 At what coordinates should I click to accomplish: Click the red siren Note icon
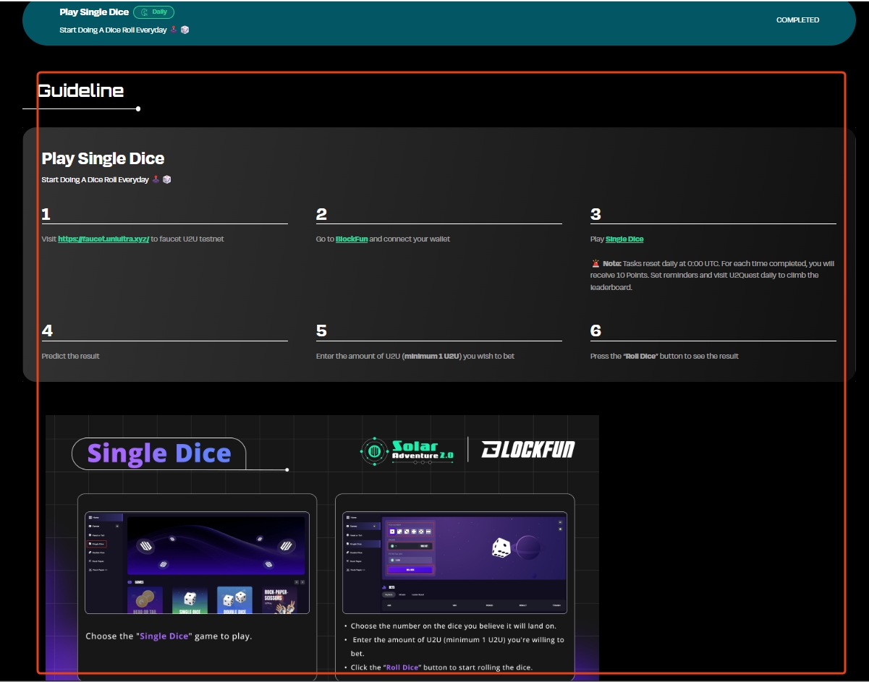pyautogui.click(x=595, y=264)
